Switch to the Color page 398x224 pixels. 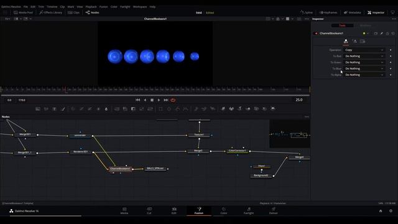tap(224, 210)
